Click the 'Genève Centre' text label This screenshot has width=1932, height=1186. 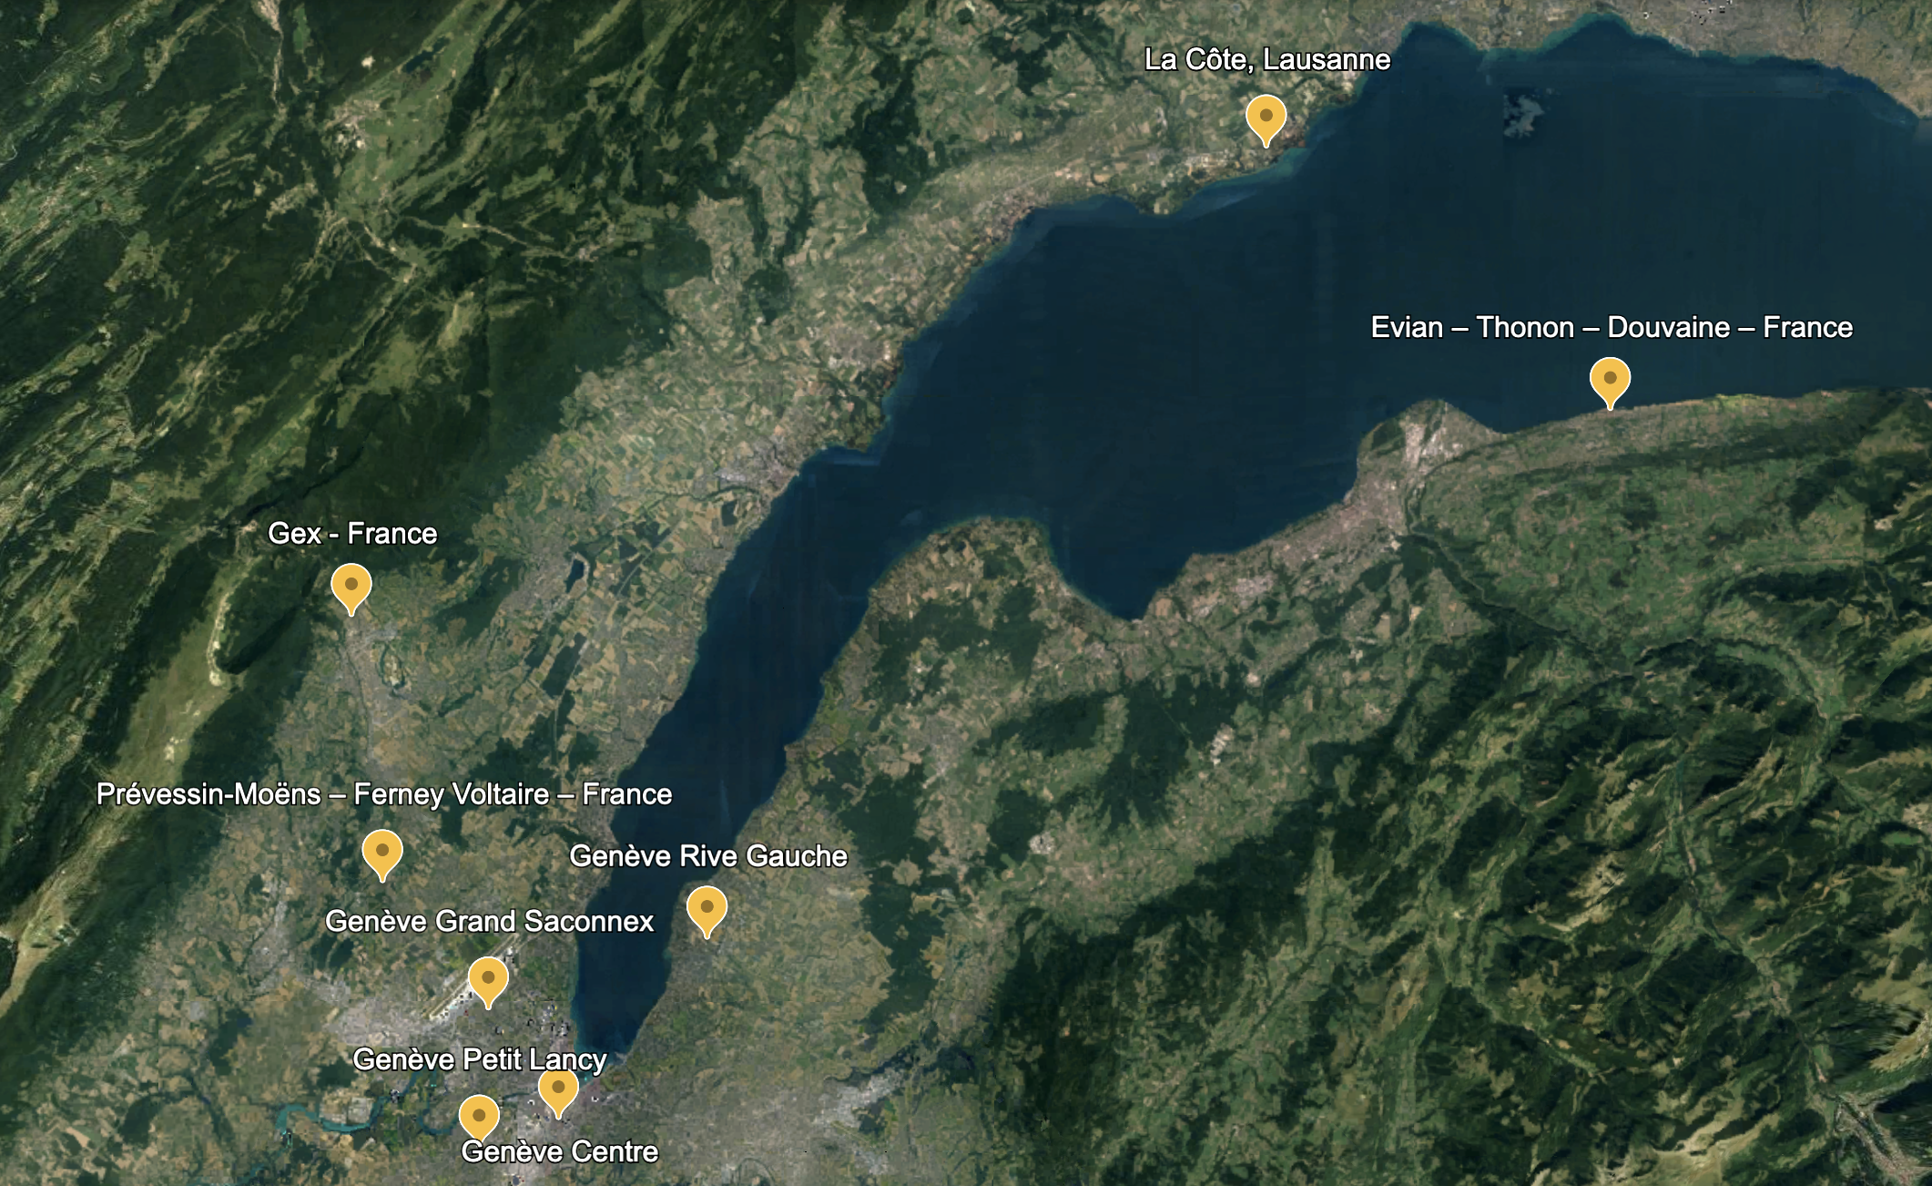coord(559,1151)
